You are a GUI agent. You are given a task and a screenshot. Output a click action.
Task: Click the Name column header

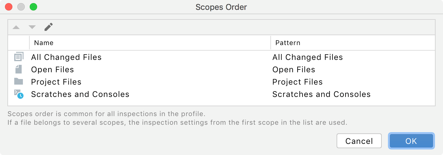click(44, 43)
